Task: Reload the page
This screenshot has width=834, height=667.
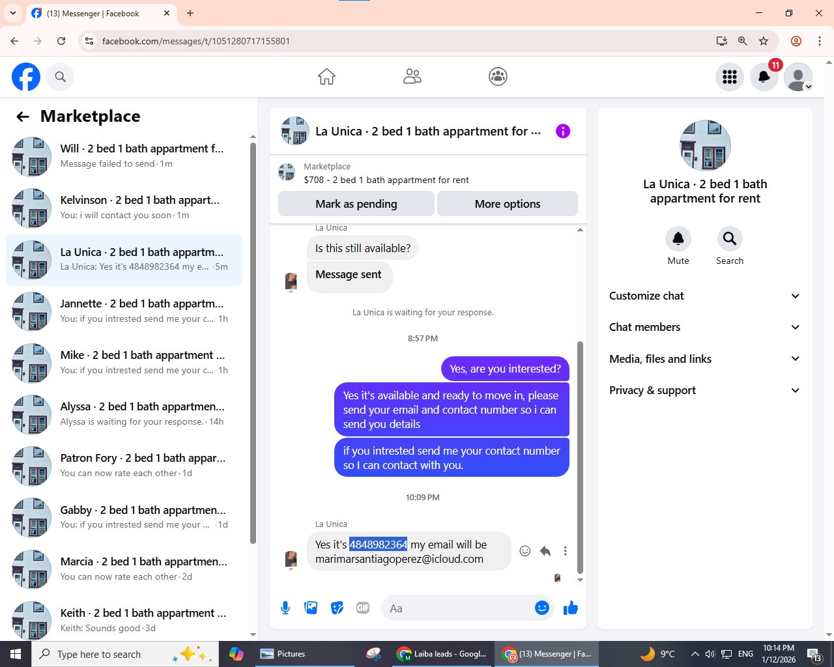Action: (61, 41)
